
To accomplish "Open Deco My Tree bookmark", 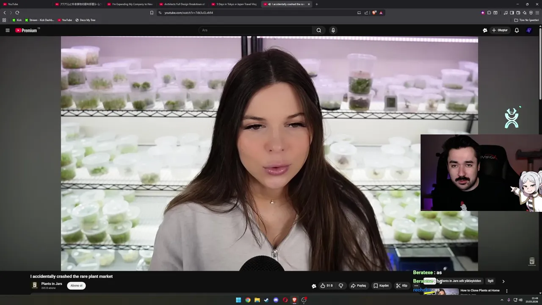I will pyautogui.click(x=85, y=20).
